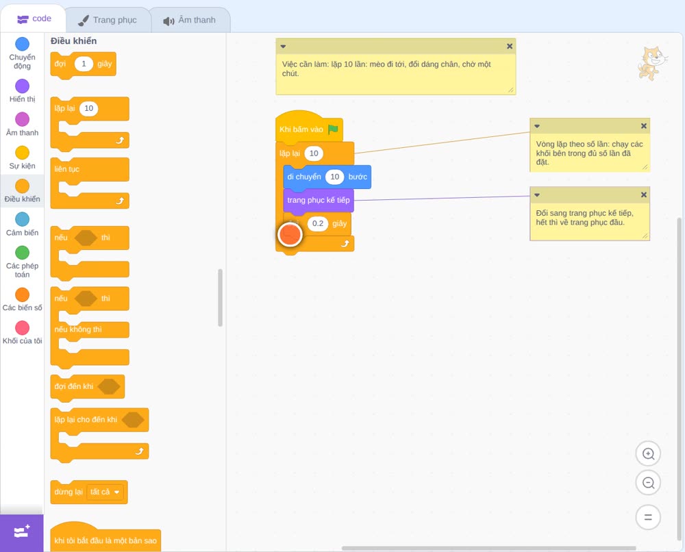Click the steps value in di chuyển block
Viewport: 685px width, 552px height.
(x=335, y=177)
